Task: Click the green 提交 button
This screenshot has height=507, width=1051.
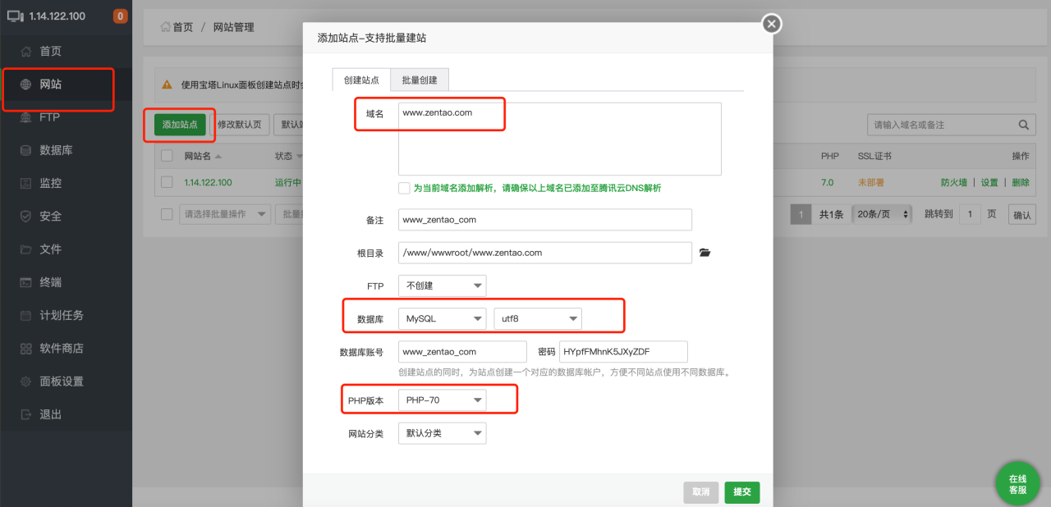Action: click(x=741, y=492)
